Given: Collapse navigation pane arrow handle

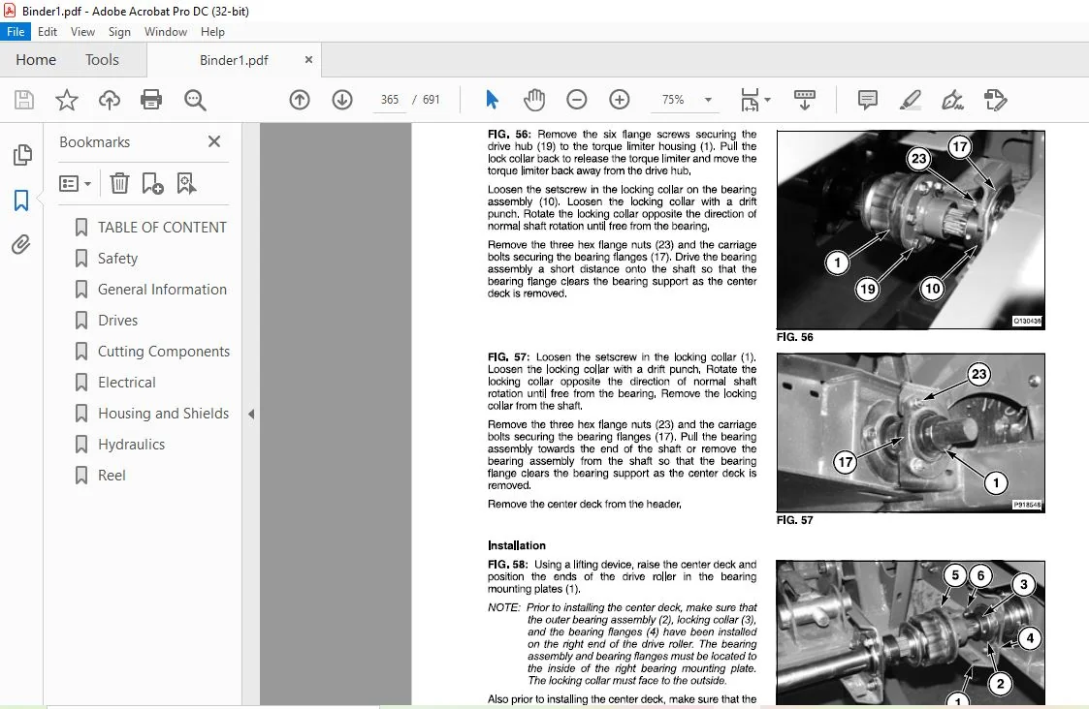Looking at the screenshot, I should pos(251,415).
